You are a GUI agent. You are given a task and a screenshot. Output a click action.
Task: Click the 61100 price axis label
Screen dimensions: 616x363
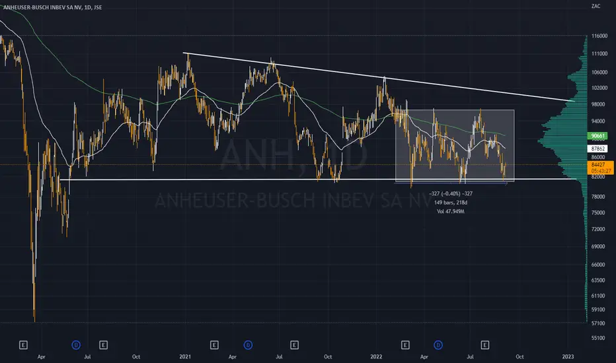[598, 296]
